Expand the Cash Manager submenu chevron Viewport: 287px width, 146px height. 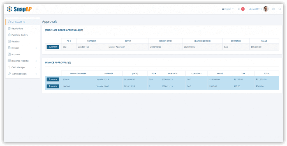[x=36, y=67]
